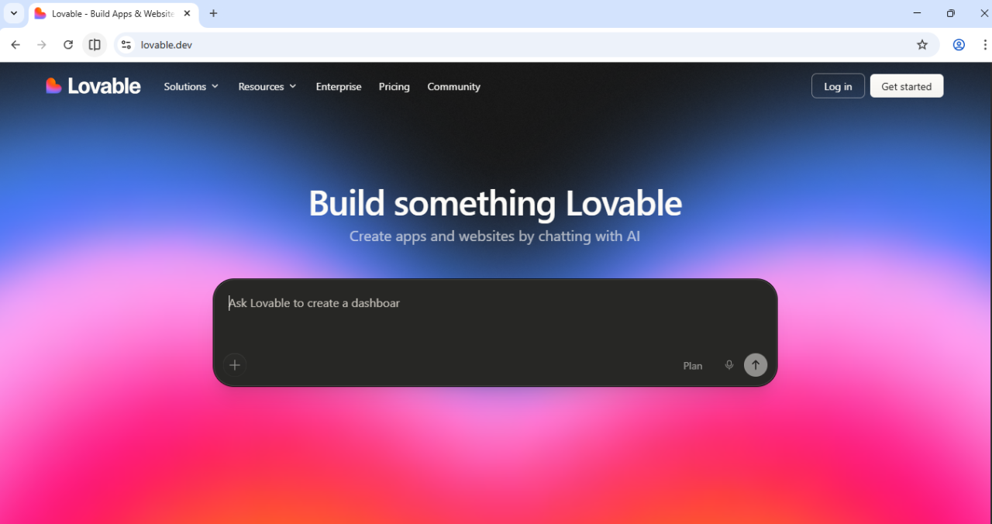Viewport: 992px width, 524px height.
Task: Open the Chrome three-dot menu
Action: pos(986,45)
